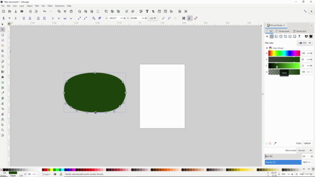The image size is (315, 177).
Task: Select the Pages tool
Action: [x=2, y=135]
